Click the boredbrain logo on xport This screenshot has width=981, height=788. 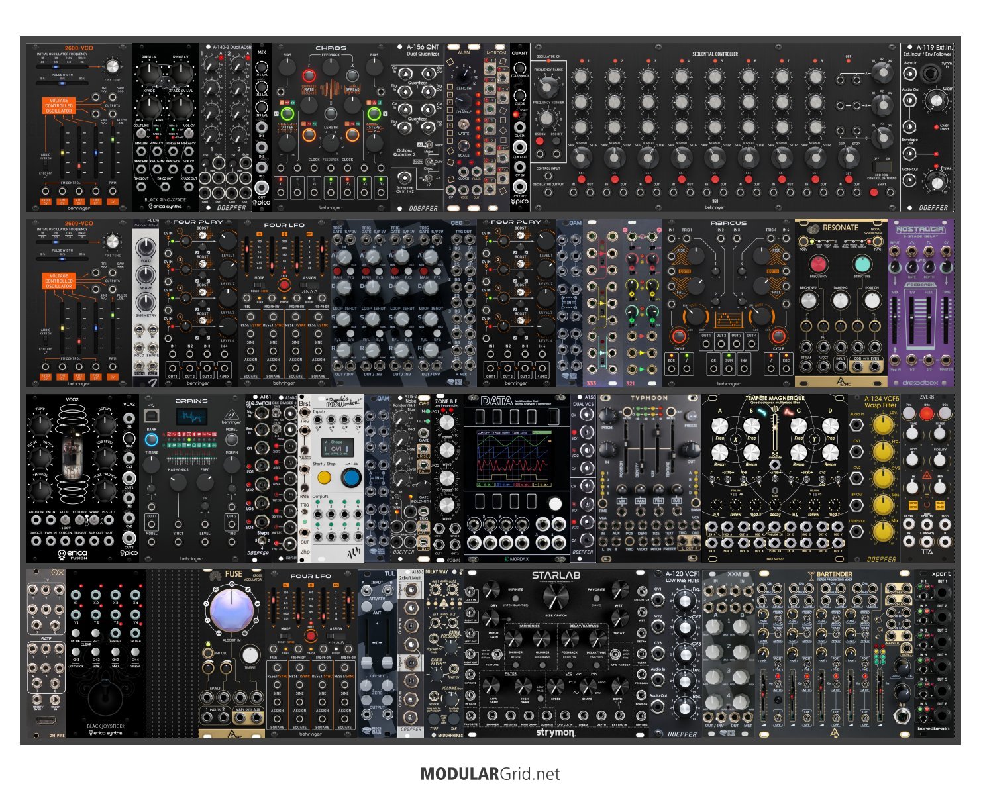tap(933, 730)
